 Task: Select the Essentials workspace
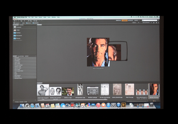click(x=118, y=20)
